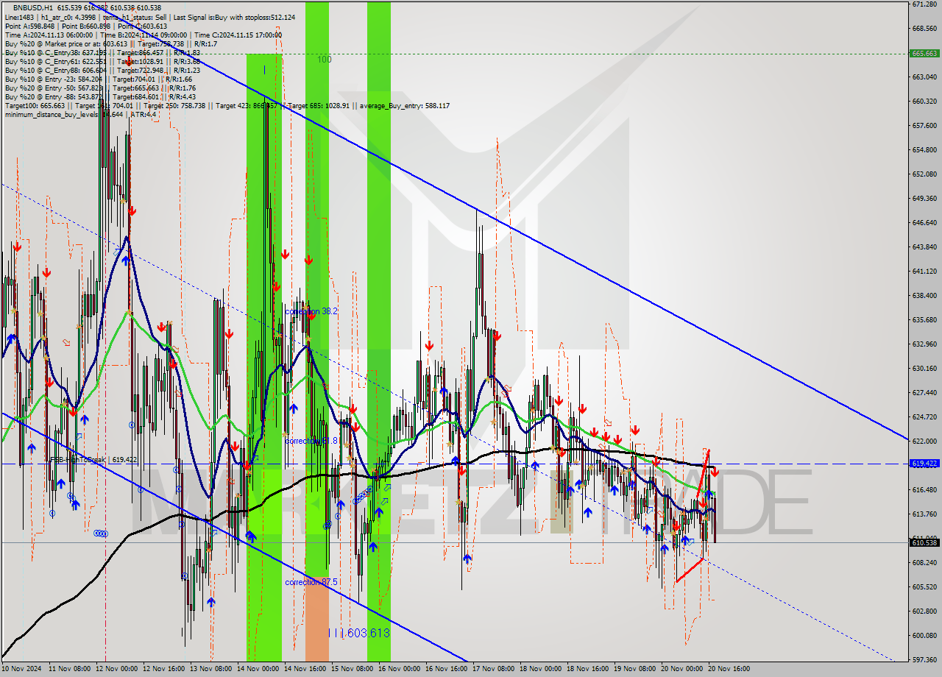Click the 622.000 price axis label
Screen dimensions: 942x677
pos(924,442)
